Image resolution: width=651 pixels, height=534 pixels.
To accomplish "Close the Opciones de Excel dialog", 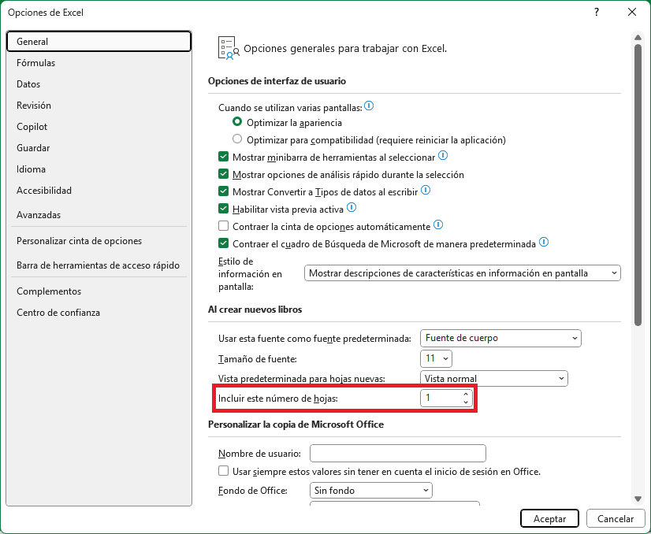I will tap(632, 12).
